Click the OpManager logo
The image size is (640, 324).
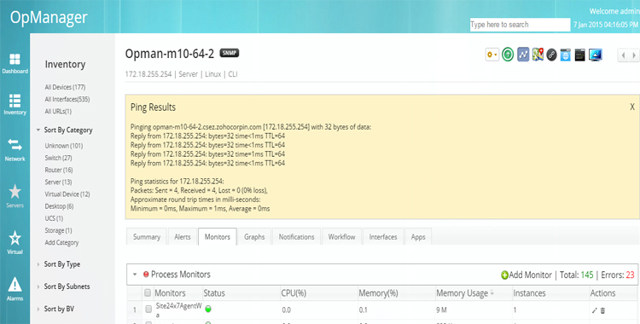point(49,18)
